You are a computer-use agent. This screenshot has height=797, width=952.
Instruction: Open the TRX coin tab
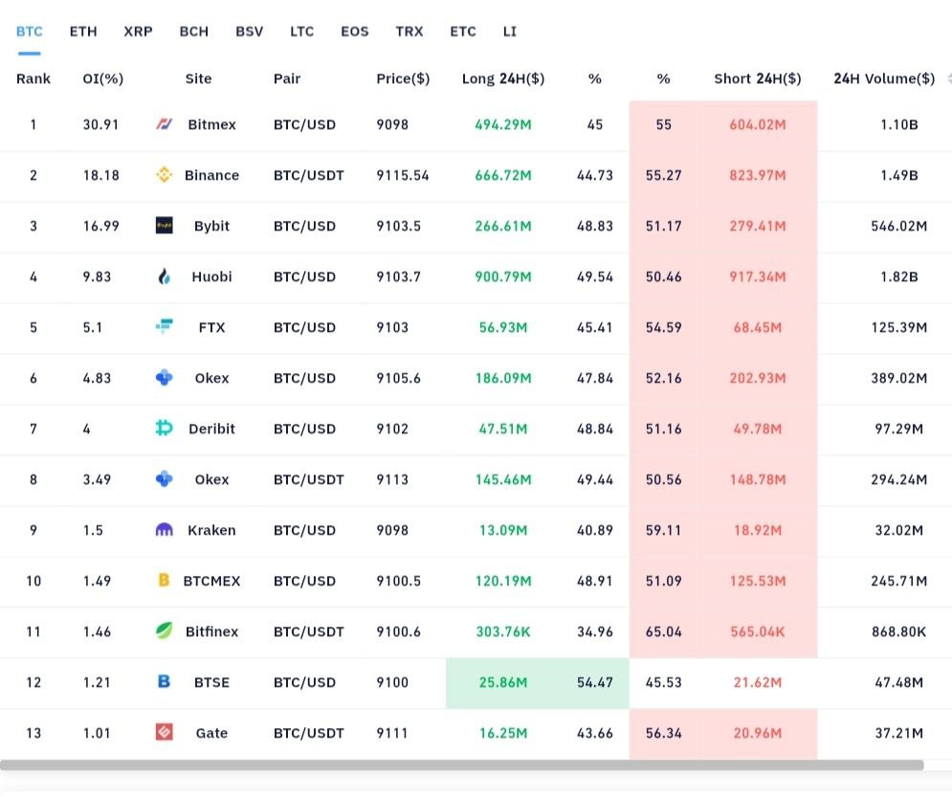[x=410, y=32]
